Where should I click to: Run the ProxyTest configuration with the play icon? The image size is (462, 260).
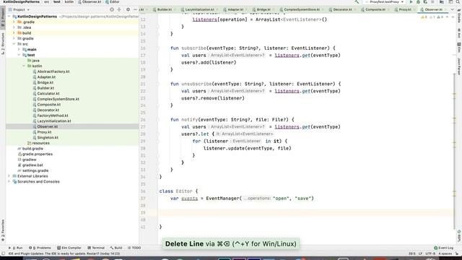[x=411, y=1]
